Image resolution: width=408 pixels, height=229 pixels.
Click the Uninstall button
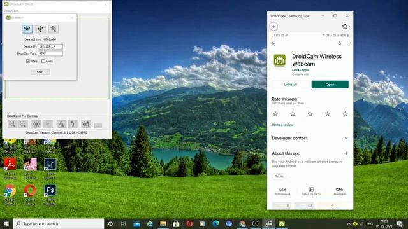291,85
